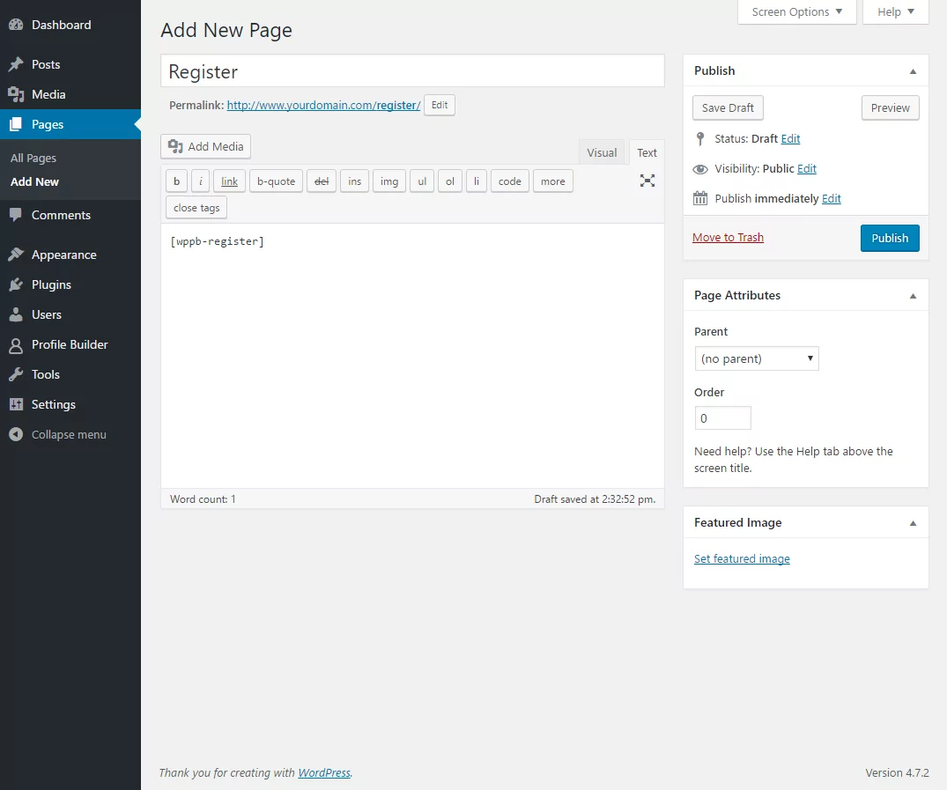Open the Parent page dropdown
This screenshot has width=947, height=790.
(x=757, y=358)
